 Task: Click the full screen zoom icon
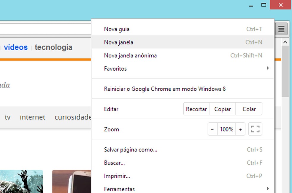pos(255,129)
